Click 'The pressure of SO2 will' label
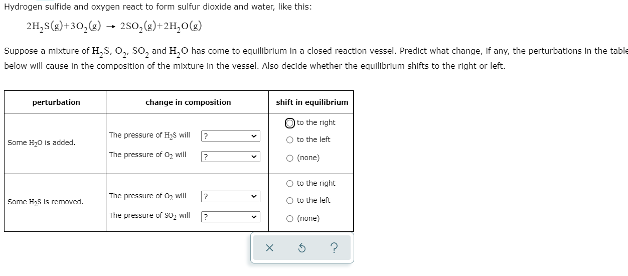This screenshot has width=628, height=276. pos(149,216)
